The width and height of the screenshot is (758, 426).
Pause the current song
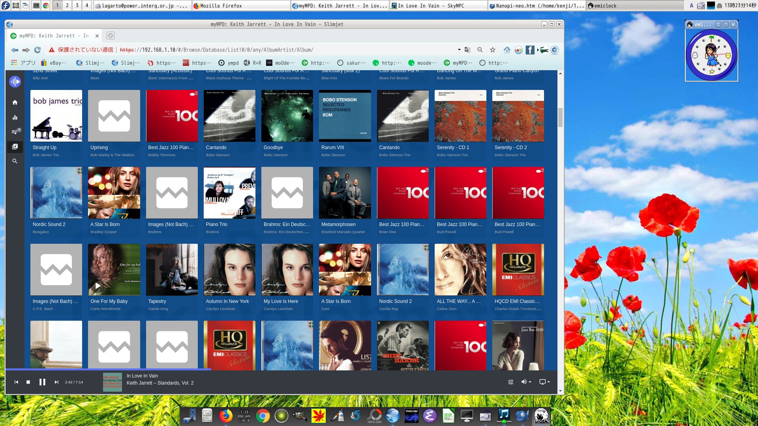tap(42, 382)
